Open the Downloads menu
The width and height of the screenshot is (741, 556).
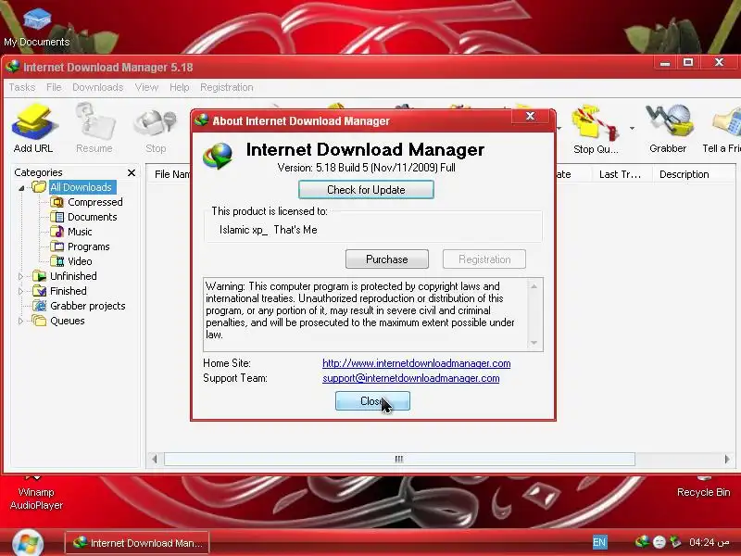point(98,87)
